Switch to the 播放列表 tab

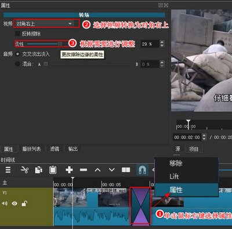click(31, 149)
